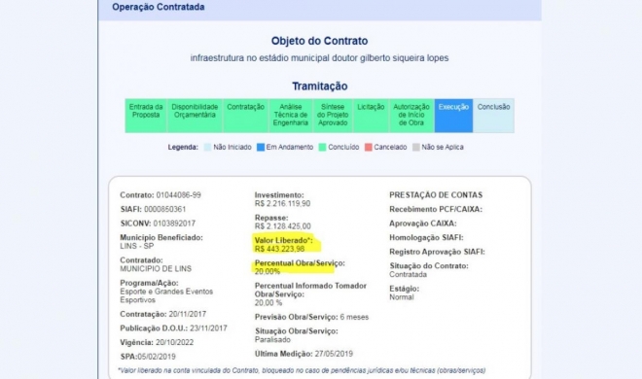
Task: Click Vigência date 20/10/2022
Action: point(174,343)
